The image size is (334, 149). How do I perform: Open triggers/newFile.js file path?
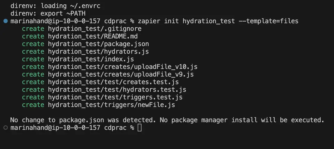point(111,105)
